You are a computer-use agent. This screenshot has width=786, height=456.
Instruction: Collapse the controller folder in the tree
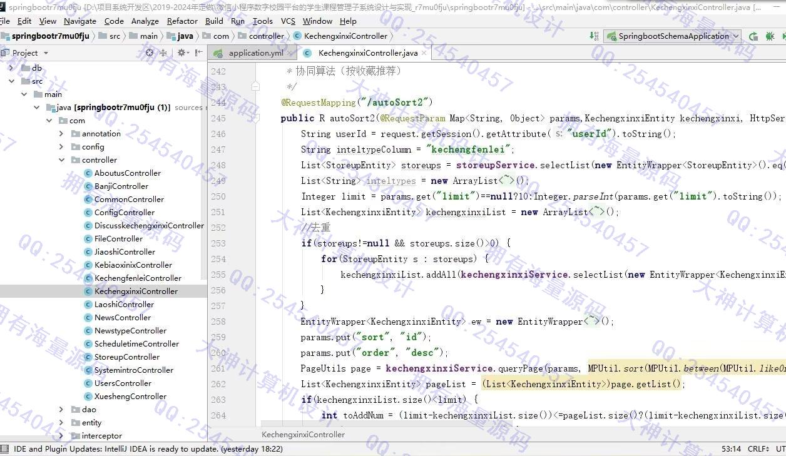coord(61,160)
